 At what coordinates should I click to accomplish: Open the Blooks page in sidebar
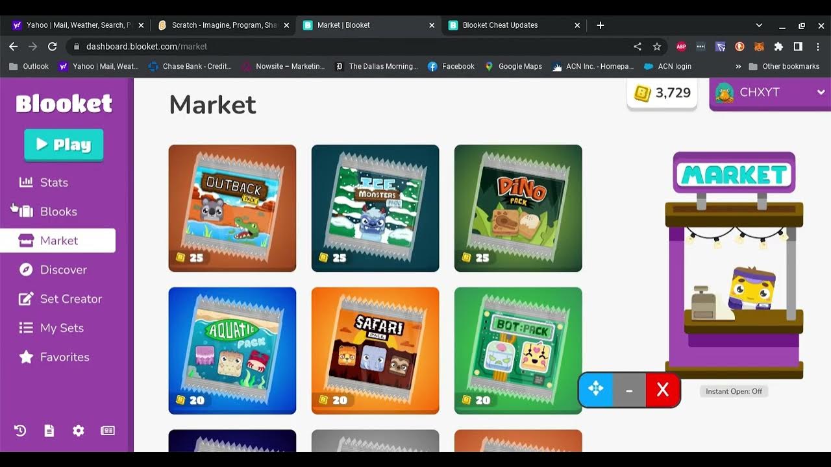pyautogui.click(x=49, y=211)
